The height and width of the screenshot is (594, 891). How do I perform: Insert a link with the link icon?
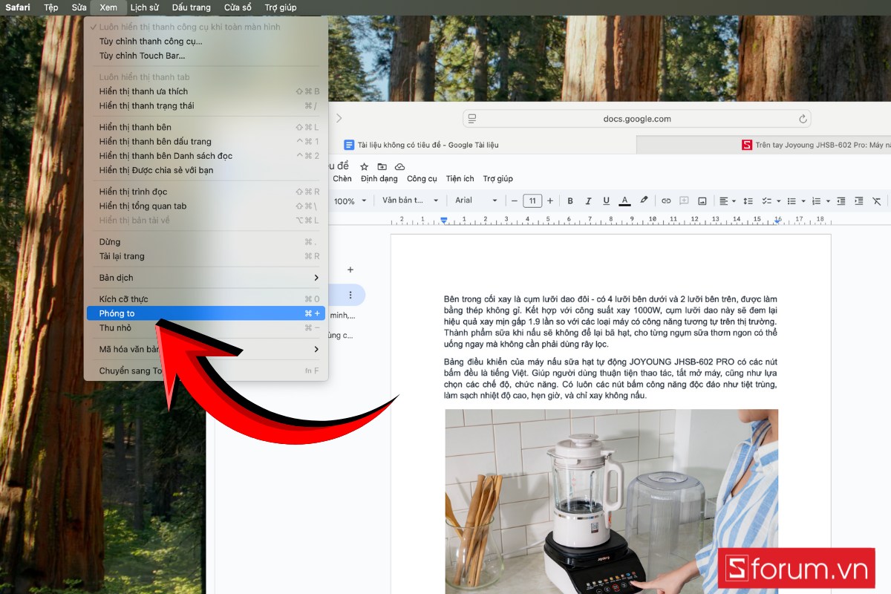[666, 200]
